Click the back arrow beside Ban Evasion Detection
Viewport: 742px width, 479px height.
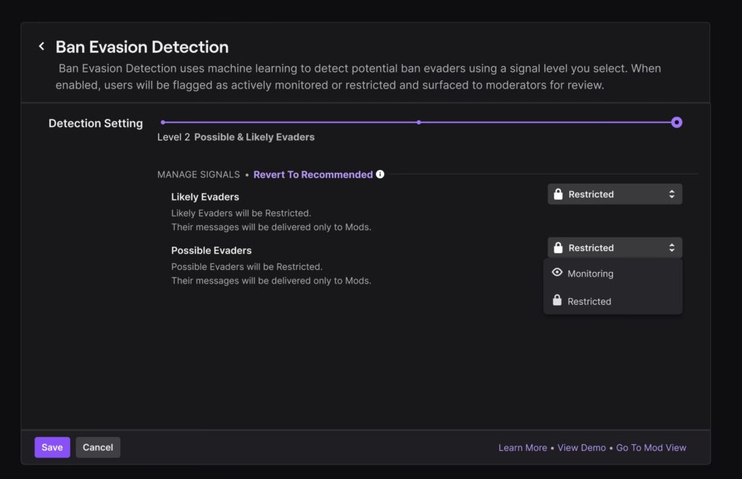(x=41, y=47)
